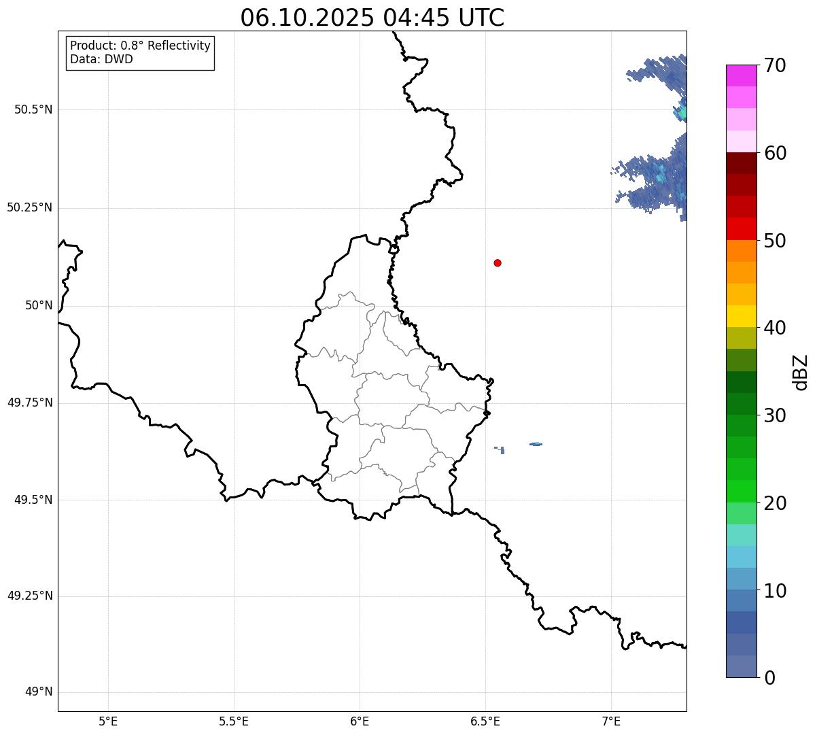The image size is (817, 735).
Task: Click latitude label "49.5°N"
Action: point(33,500)
